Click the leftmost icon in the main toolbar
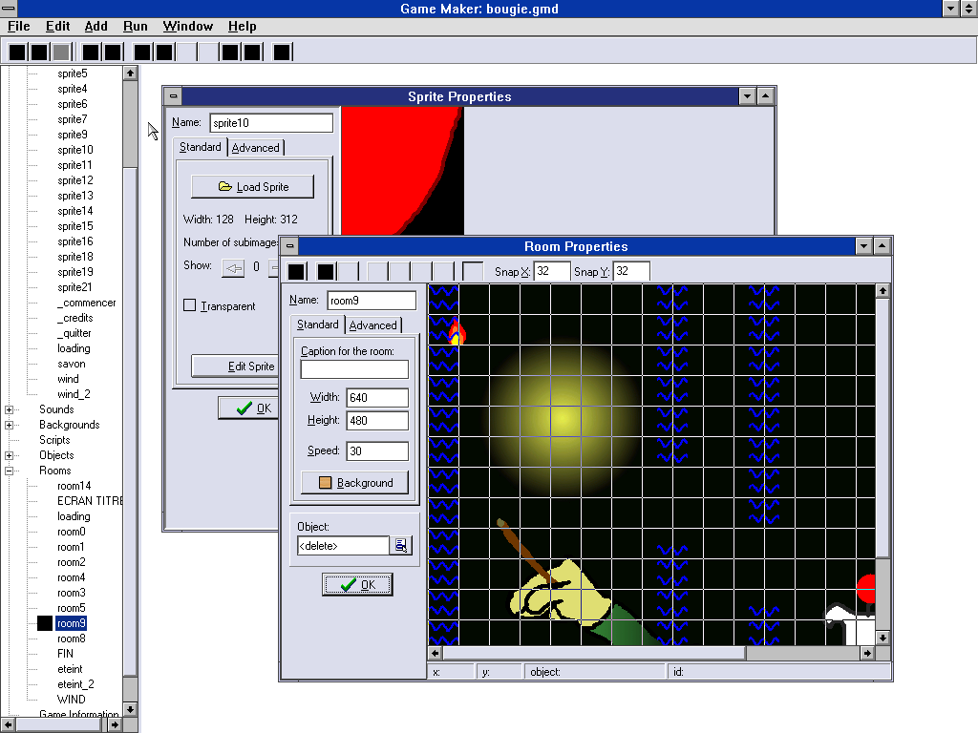Screen dimensions: 978x733 [x=17, y=52]
